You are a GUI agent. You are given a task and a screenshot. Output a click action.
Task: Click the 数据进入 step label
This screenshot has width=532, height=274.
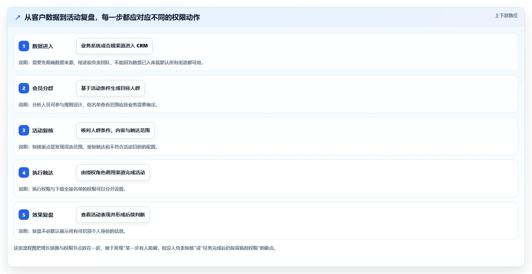pos(43,46)
